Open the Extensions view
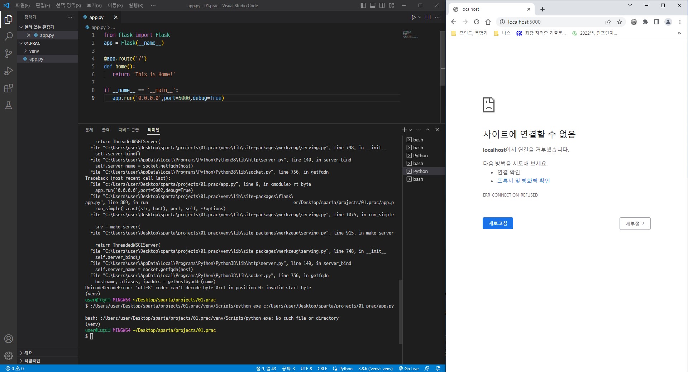Image resolution: width=688 pixels, height=372 pixels. 9,88
